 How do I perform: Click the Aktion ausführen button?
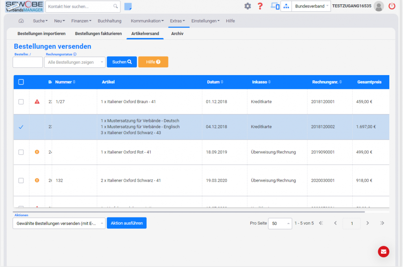tap(126, 223)
